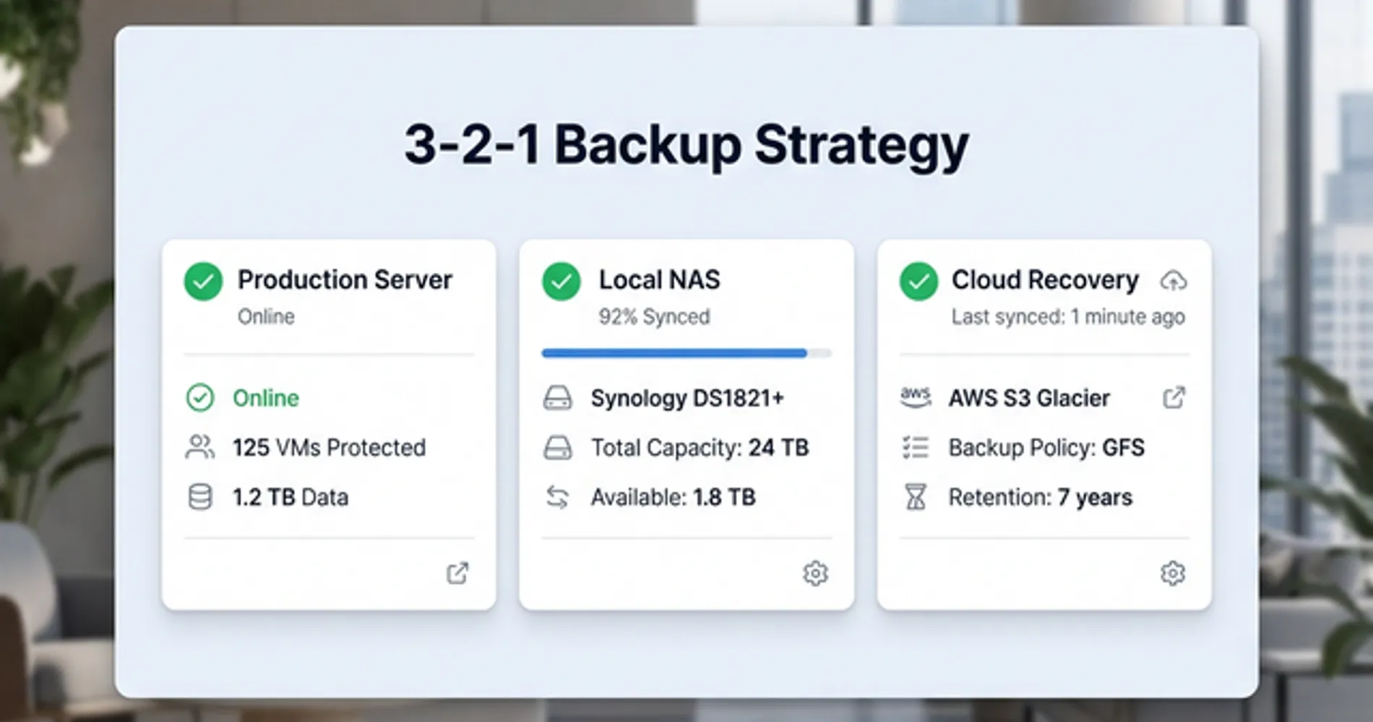The height and width of the screenshot is (722, 1373).
Task: Open the AWS S3 Glacier external link
Action: [1174, 398]
